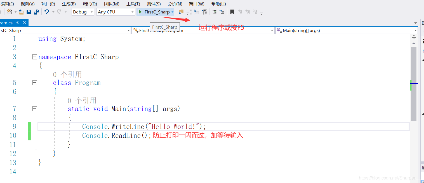This screenshot has width=424, height=183.
Task: Click on 'using System;' on line 1
Action: click(62, 39)
